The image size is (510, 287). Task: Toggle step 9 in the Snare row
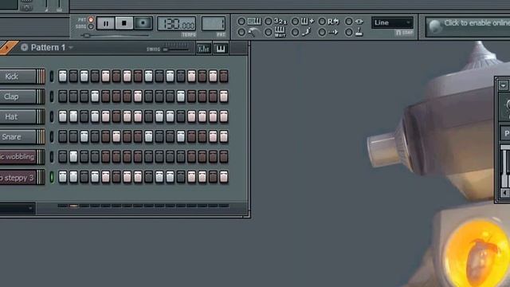(x=149, y=136)
